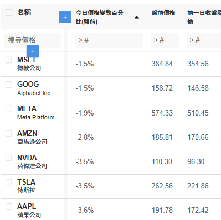Check the MSFT row checkbox
This screenshot has height=220, width=221.
click(9, 60)
